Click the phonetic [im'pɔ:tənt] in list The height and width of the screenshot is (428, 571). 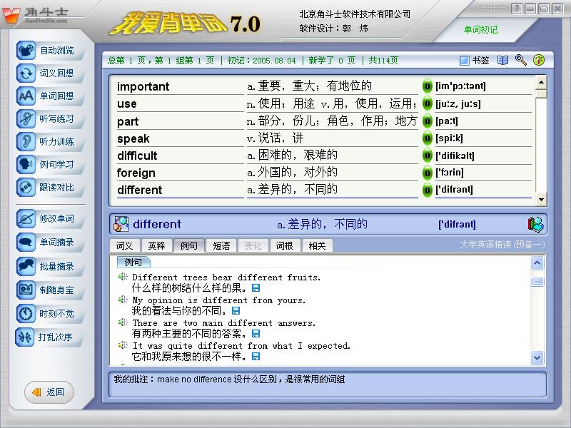pyautogui.click(x=460, y=86)
